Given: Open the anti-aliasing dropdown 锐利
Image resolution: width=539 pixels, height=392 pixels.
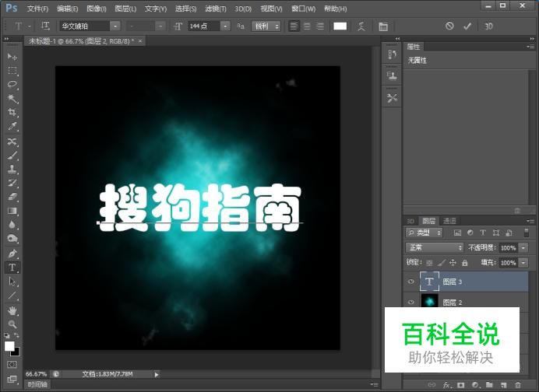Looking at the screenshot, I should (266, 26).
